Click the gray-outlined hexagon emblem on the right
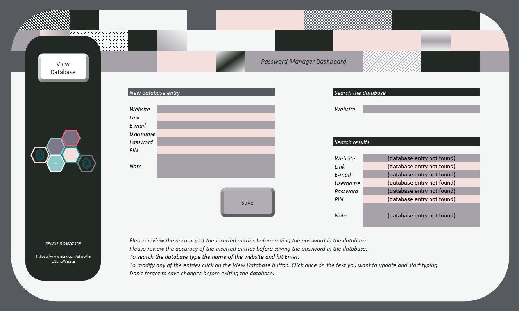The width and height of the screenshot is (519, 311). (x=87, y=163)
